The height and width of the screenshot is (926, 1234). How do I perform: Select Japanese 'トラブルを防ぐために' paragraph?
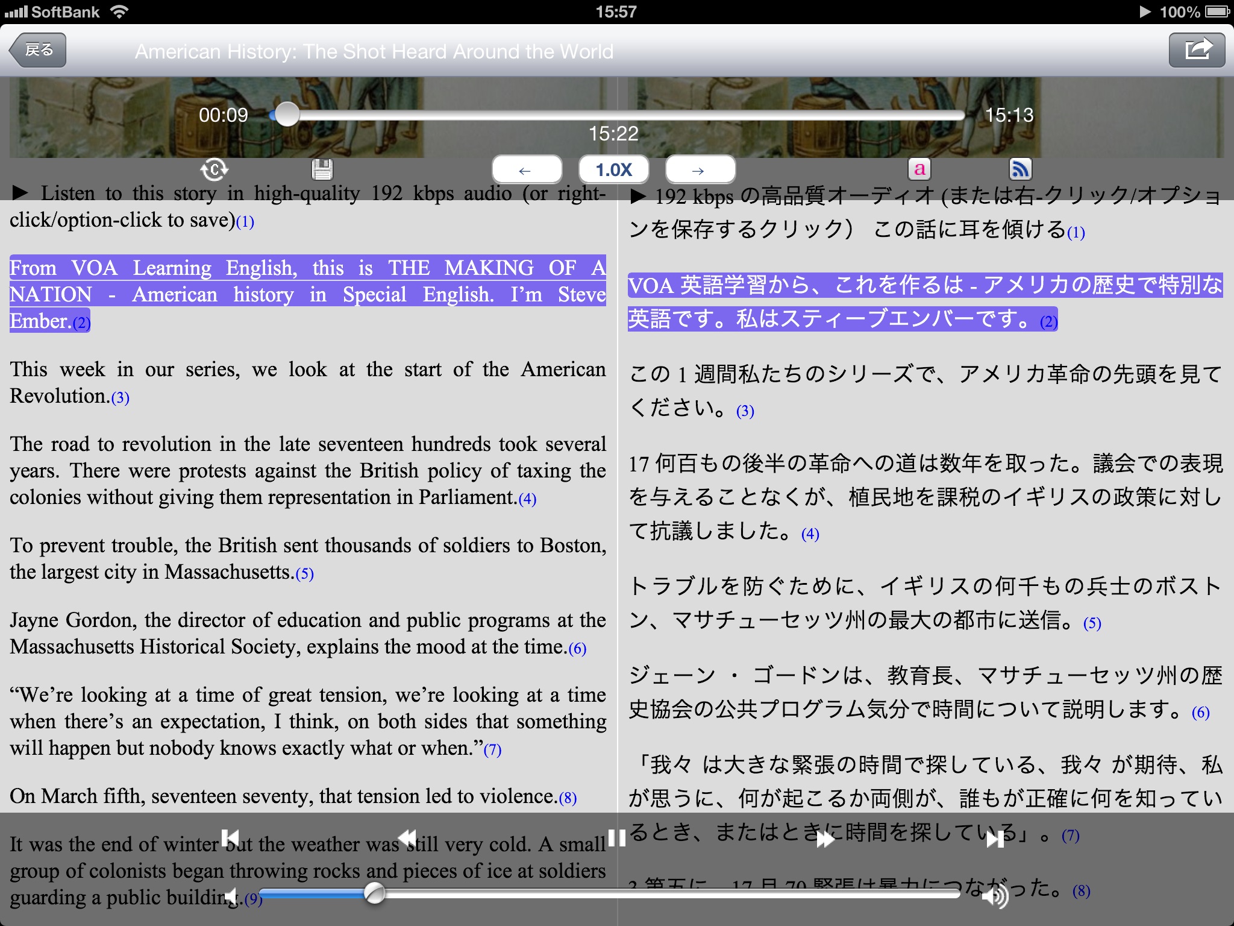[925, 602]
